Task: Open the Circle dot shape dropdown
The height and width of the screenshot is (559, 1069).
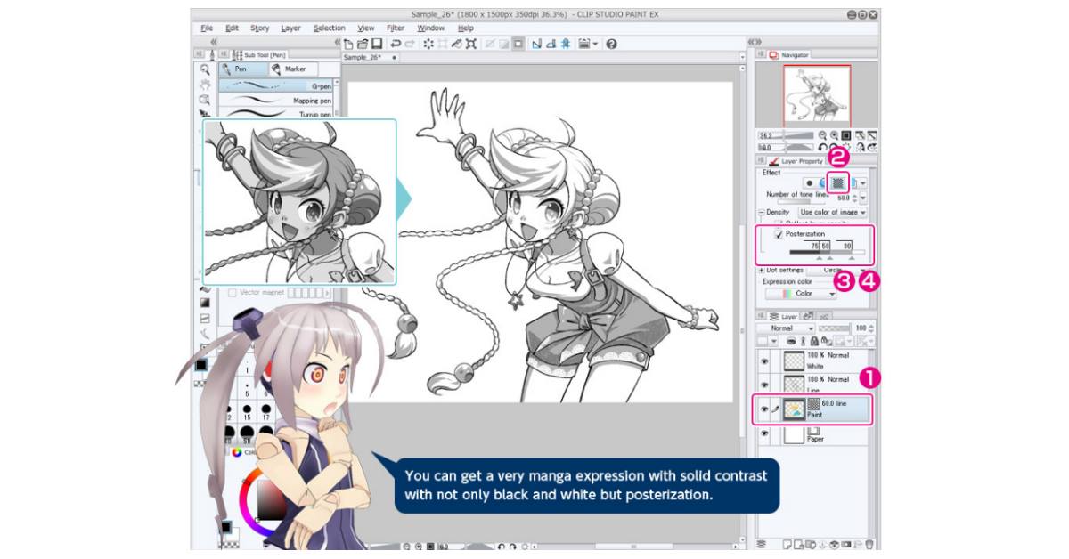Action: [837, 270]
